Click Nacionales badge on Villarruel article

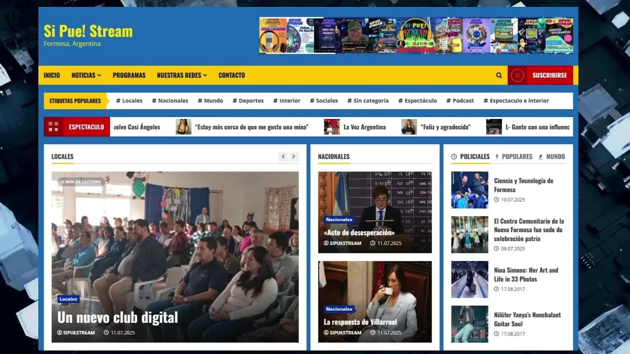339,309
